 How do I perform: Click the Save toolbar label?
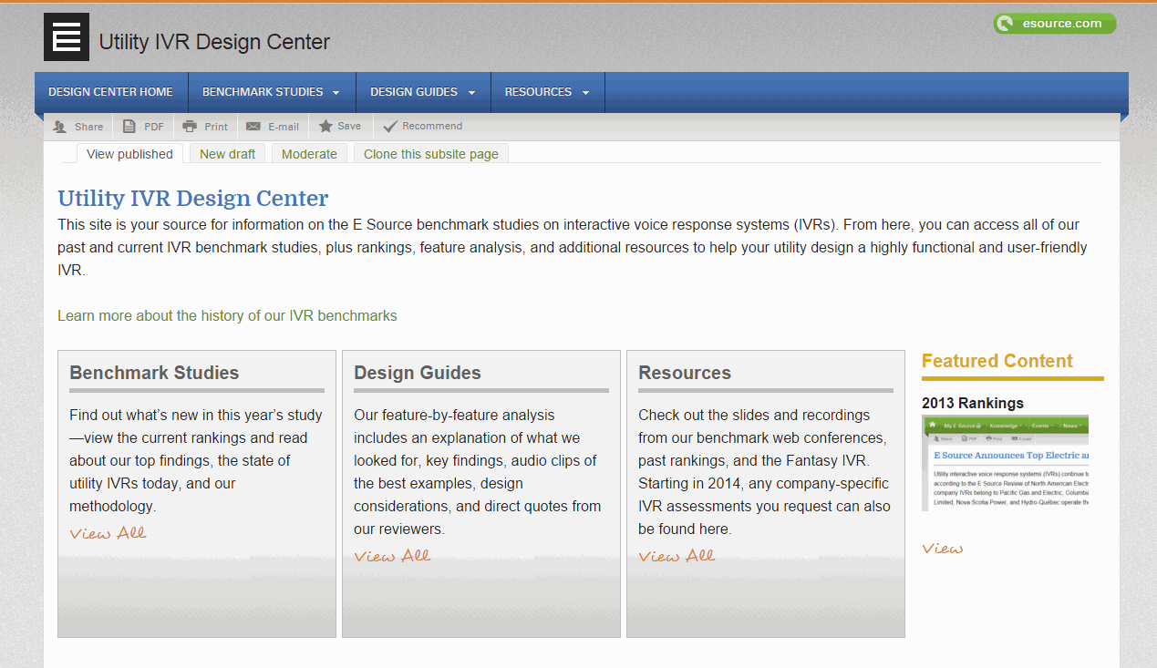click(349, 127)
